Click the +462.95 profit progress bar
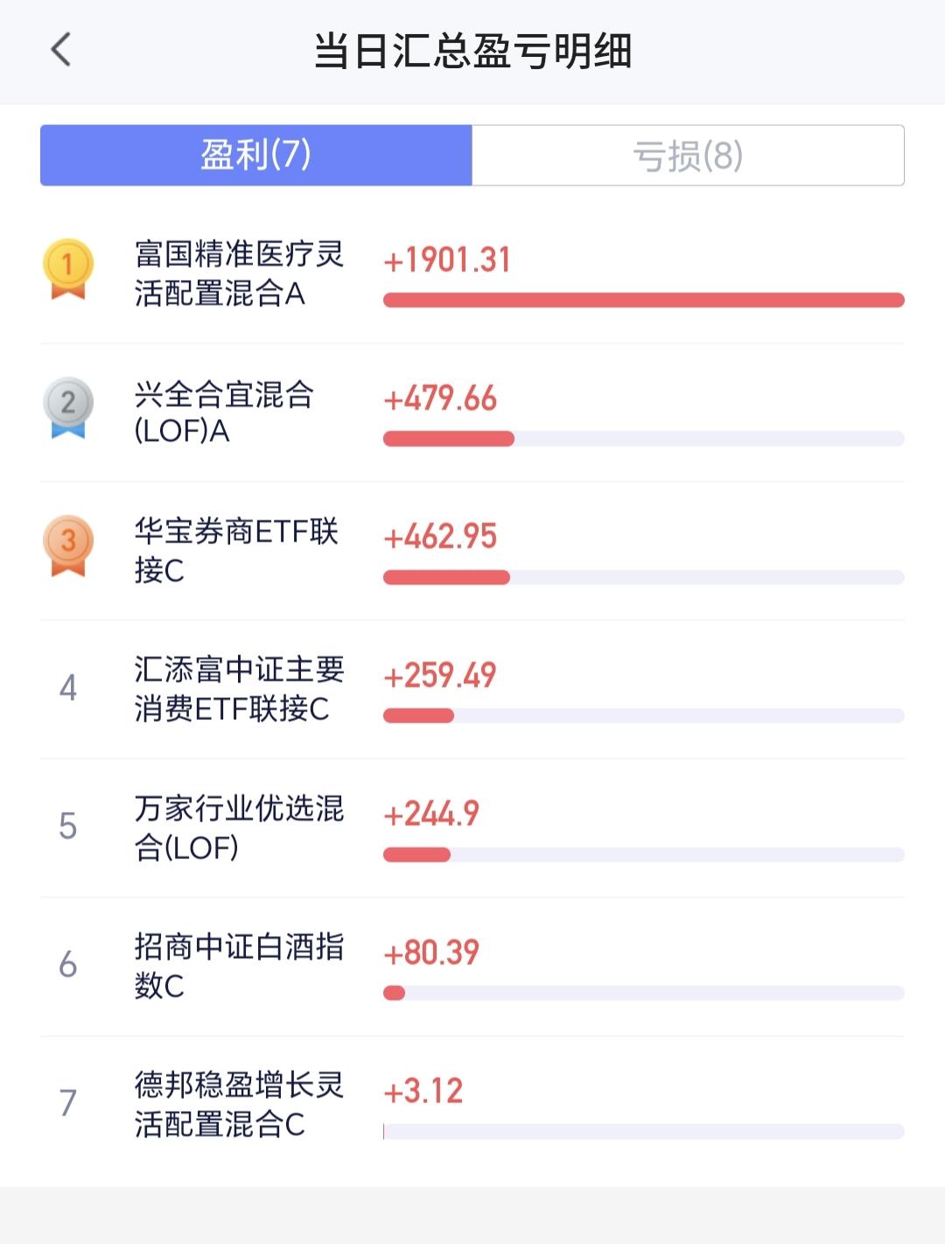This screenshot has width=945, height=1244. point(644,577)
